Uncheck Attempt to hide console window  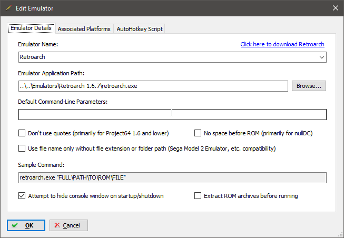22,196
